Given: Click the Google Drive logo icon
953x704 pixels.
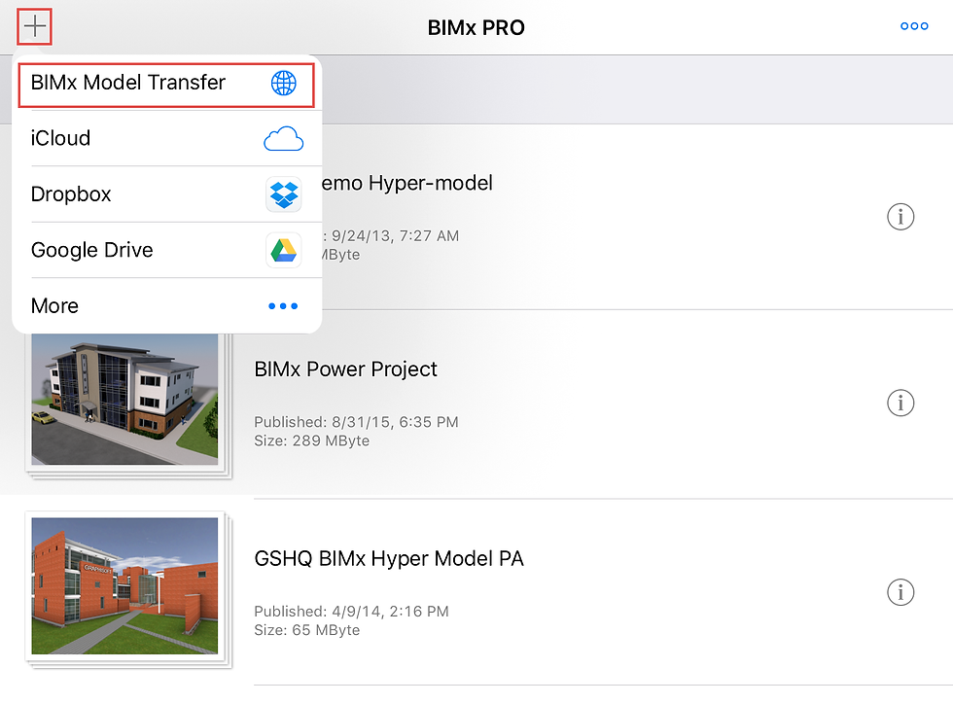Looking at the screenshot, I should pyautogui.click(x=283, y=251).
